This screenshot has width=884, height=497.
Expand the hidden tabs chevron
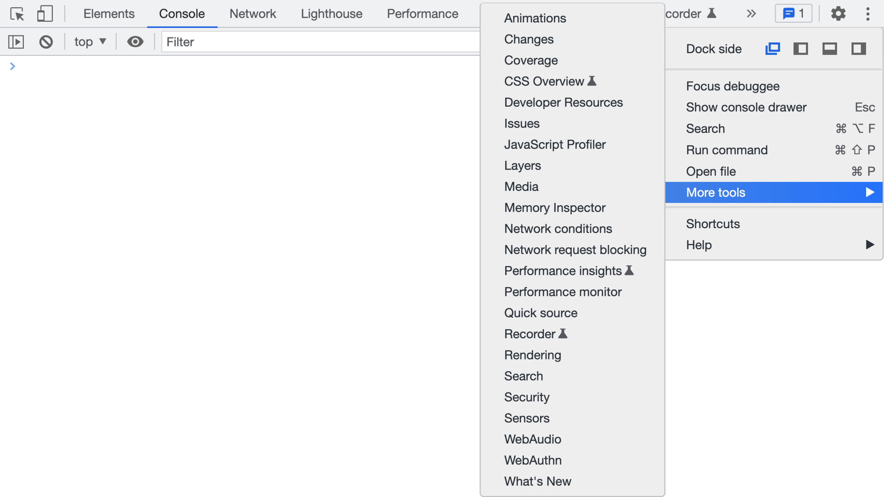pos(751,14)
